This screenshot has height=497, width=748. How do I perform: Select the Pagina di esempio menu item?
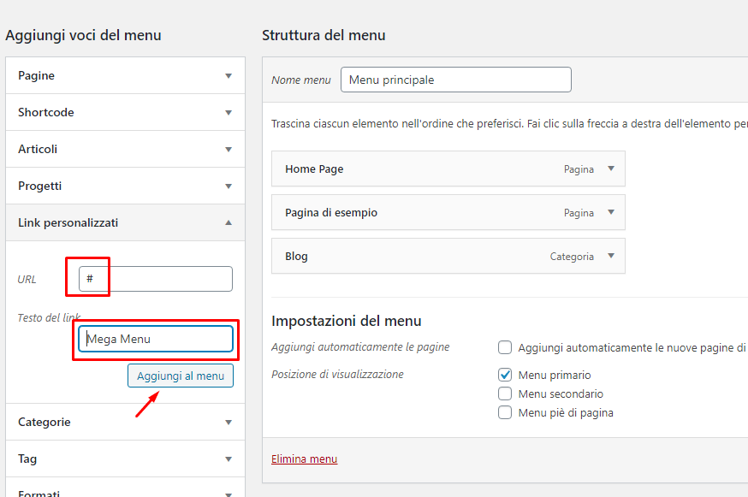tap(448, 212)
